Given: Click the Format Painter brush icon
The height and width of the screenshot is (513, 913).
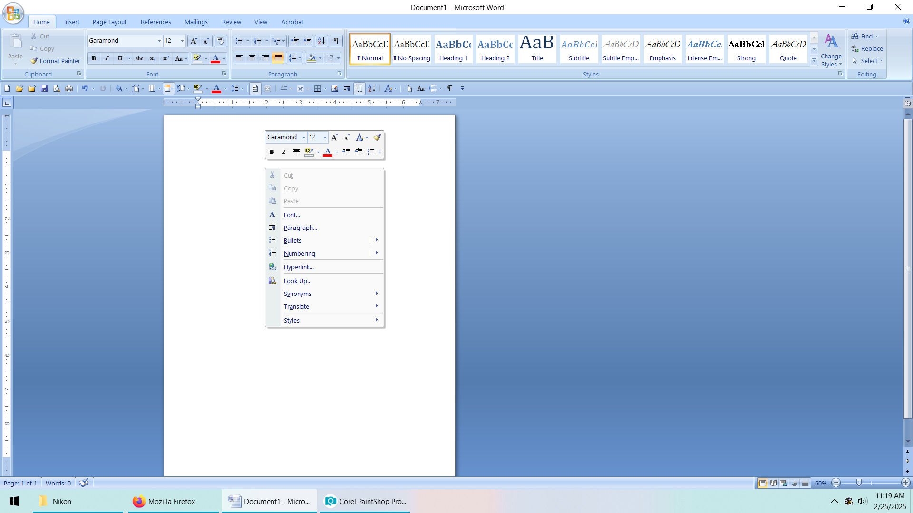Looking at the screenshot, I should [34, 61].
